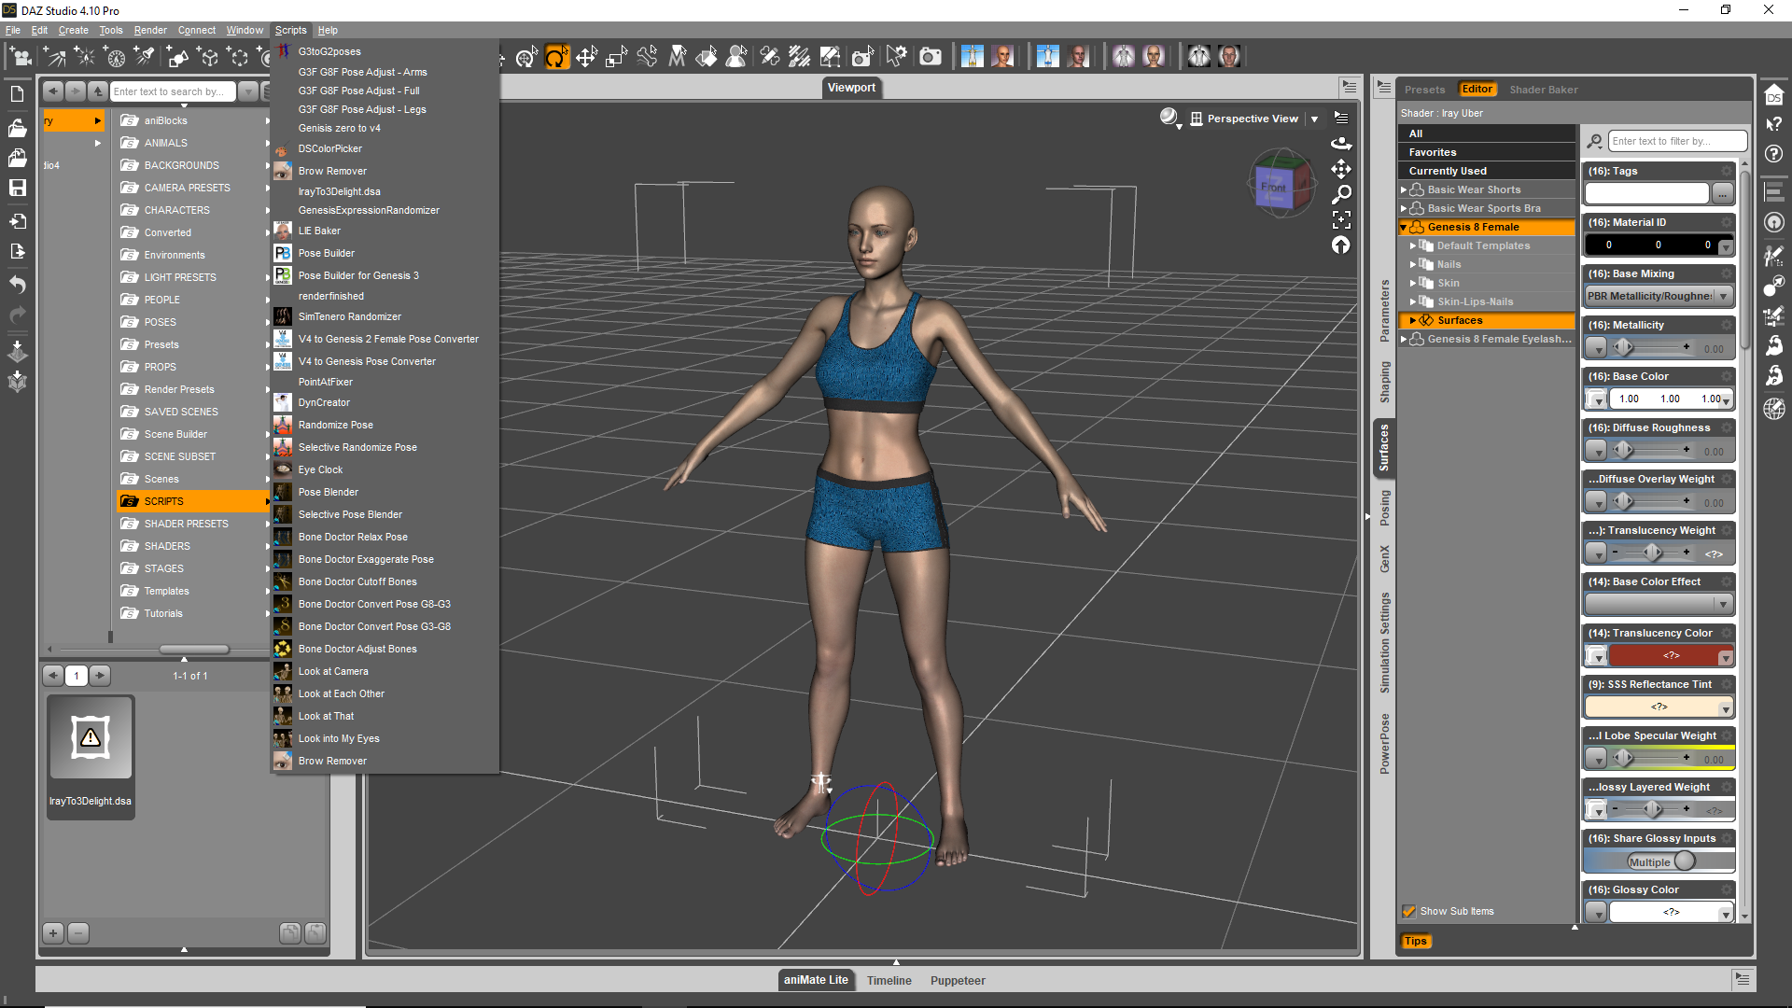The image size is (1792, 1008).
Task: Toggle Share Glossy Inputs switch
Action: pos(1659,861)
